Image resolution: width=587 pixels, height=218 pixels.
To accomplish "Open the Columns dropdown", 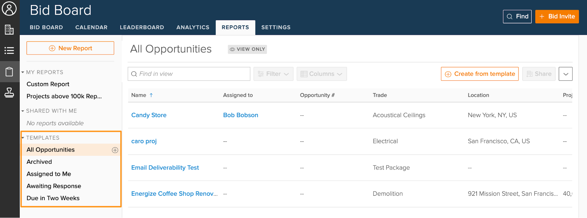I will [x=322, y=74].
